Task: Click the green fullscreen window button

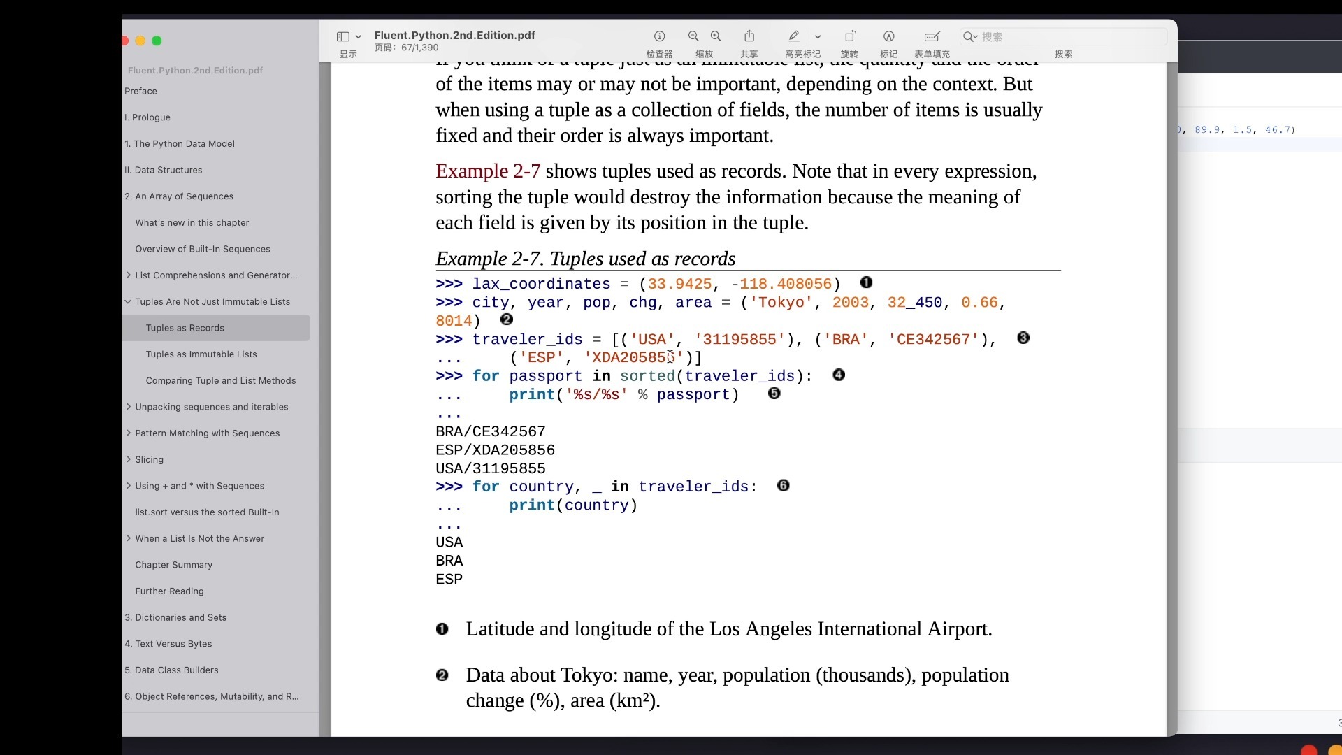Action: [157, 41]
